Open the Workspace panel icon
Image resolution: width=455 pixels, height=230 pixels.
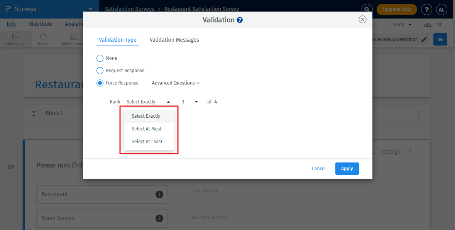coord(15,39)
